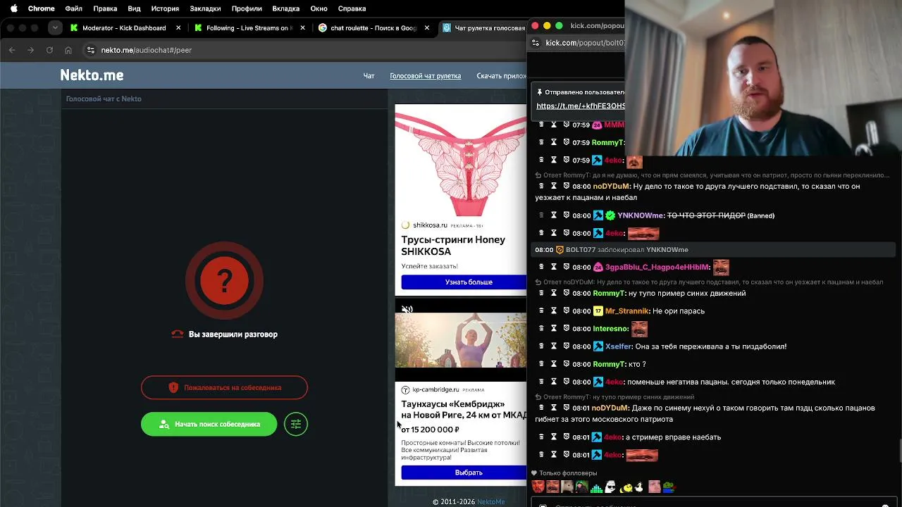The width and height of the screenshot is (902, 507).
Task: Timeout Mr_Strannik with the hourglass icon
Action: pos(554,311)
